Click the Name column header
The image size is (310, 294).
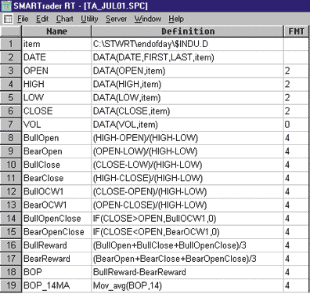[56, 31]
